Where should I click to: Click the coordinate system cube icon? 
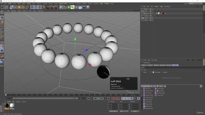pos(44,7)
